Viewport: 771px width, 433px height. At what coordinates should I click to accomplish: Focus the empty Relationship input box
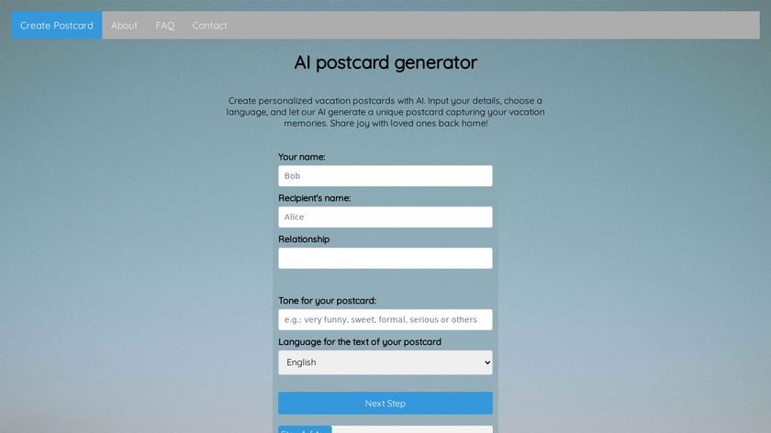pos(385,259)
